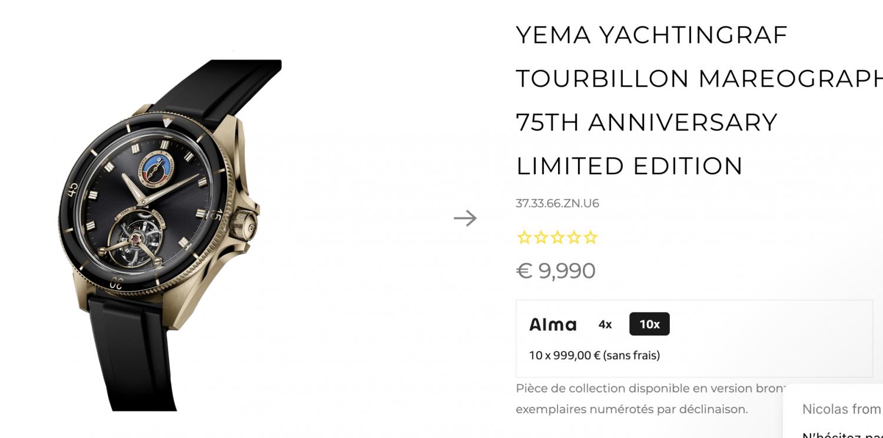Click the Alma logo
The image size is (883, 438).
pos(553,324)
